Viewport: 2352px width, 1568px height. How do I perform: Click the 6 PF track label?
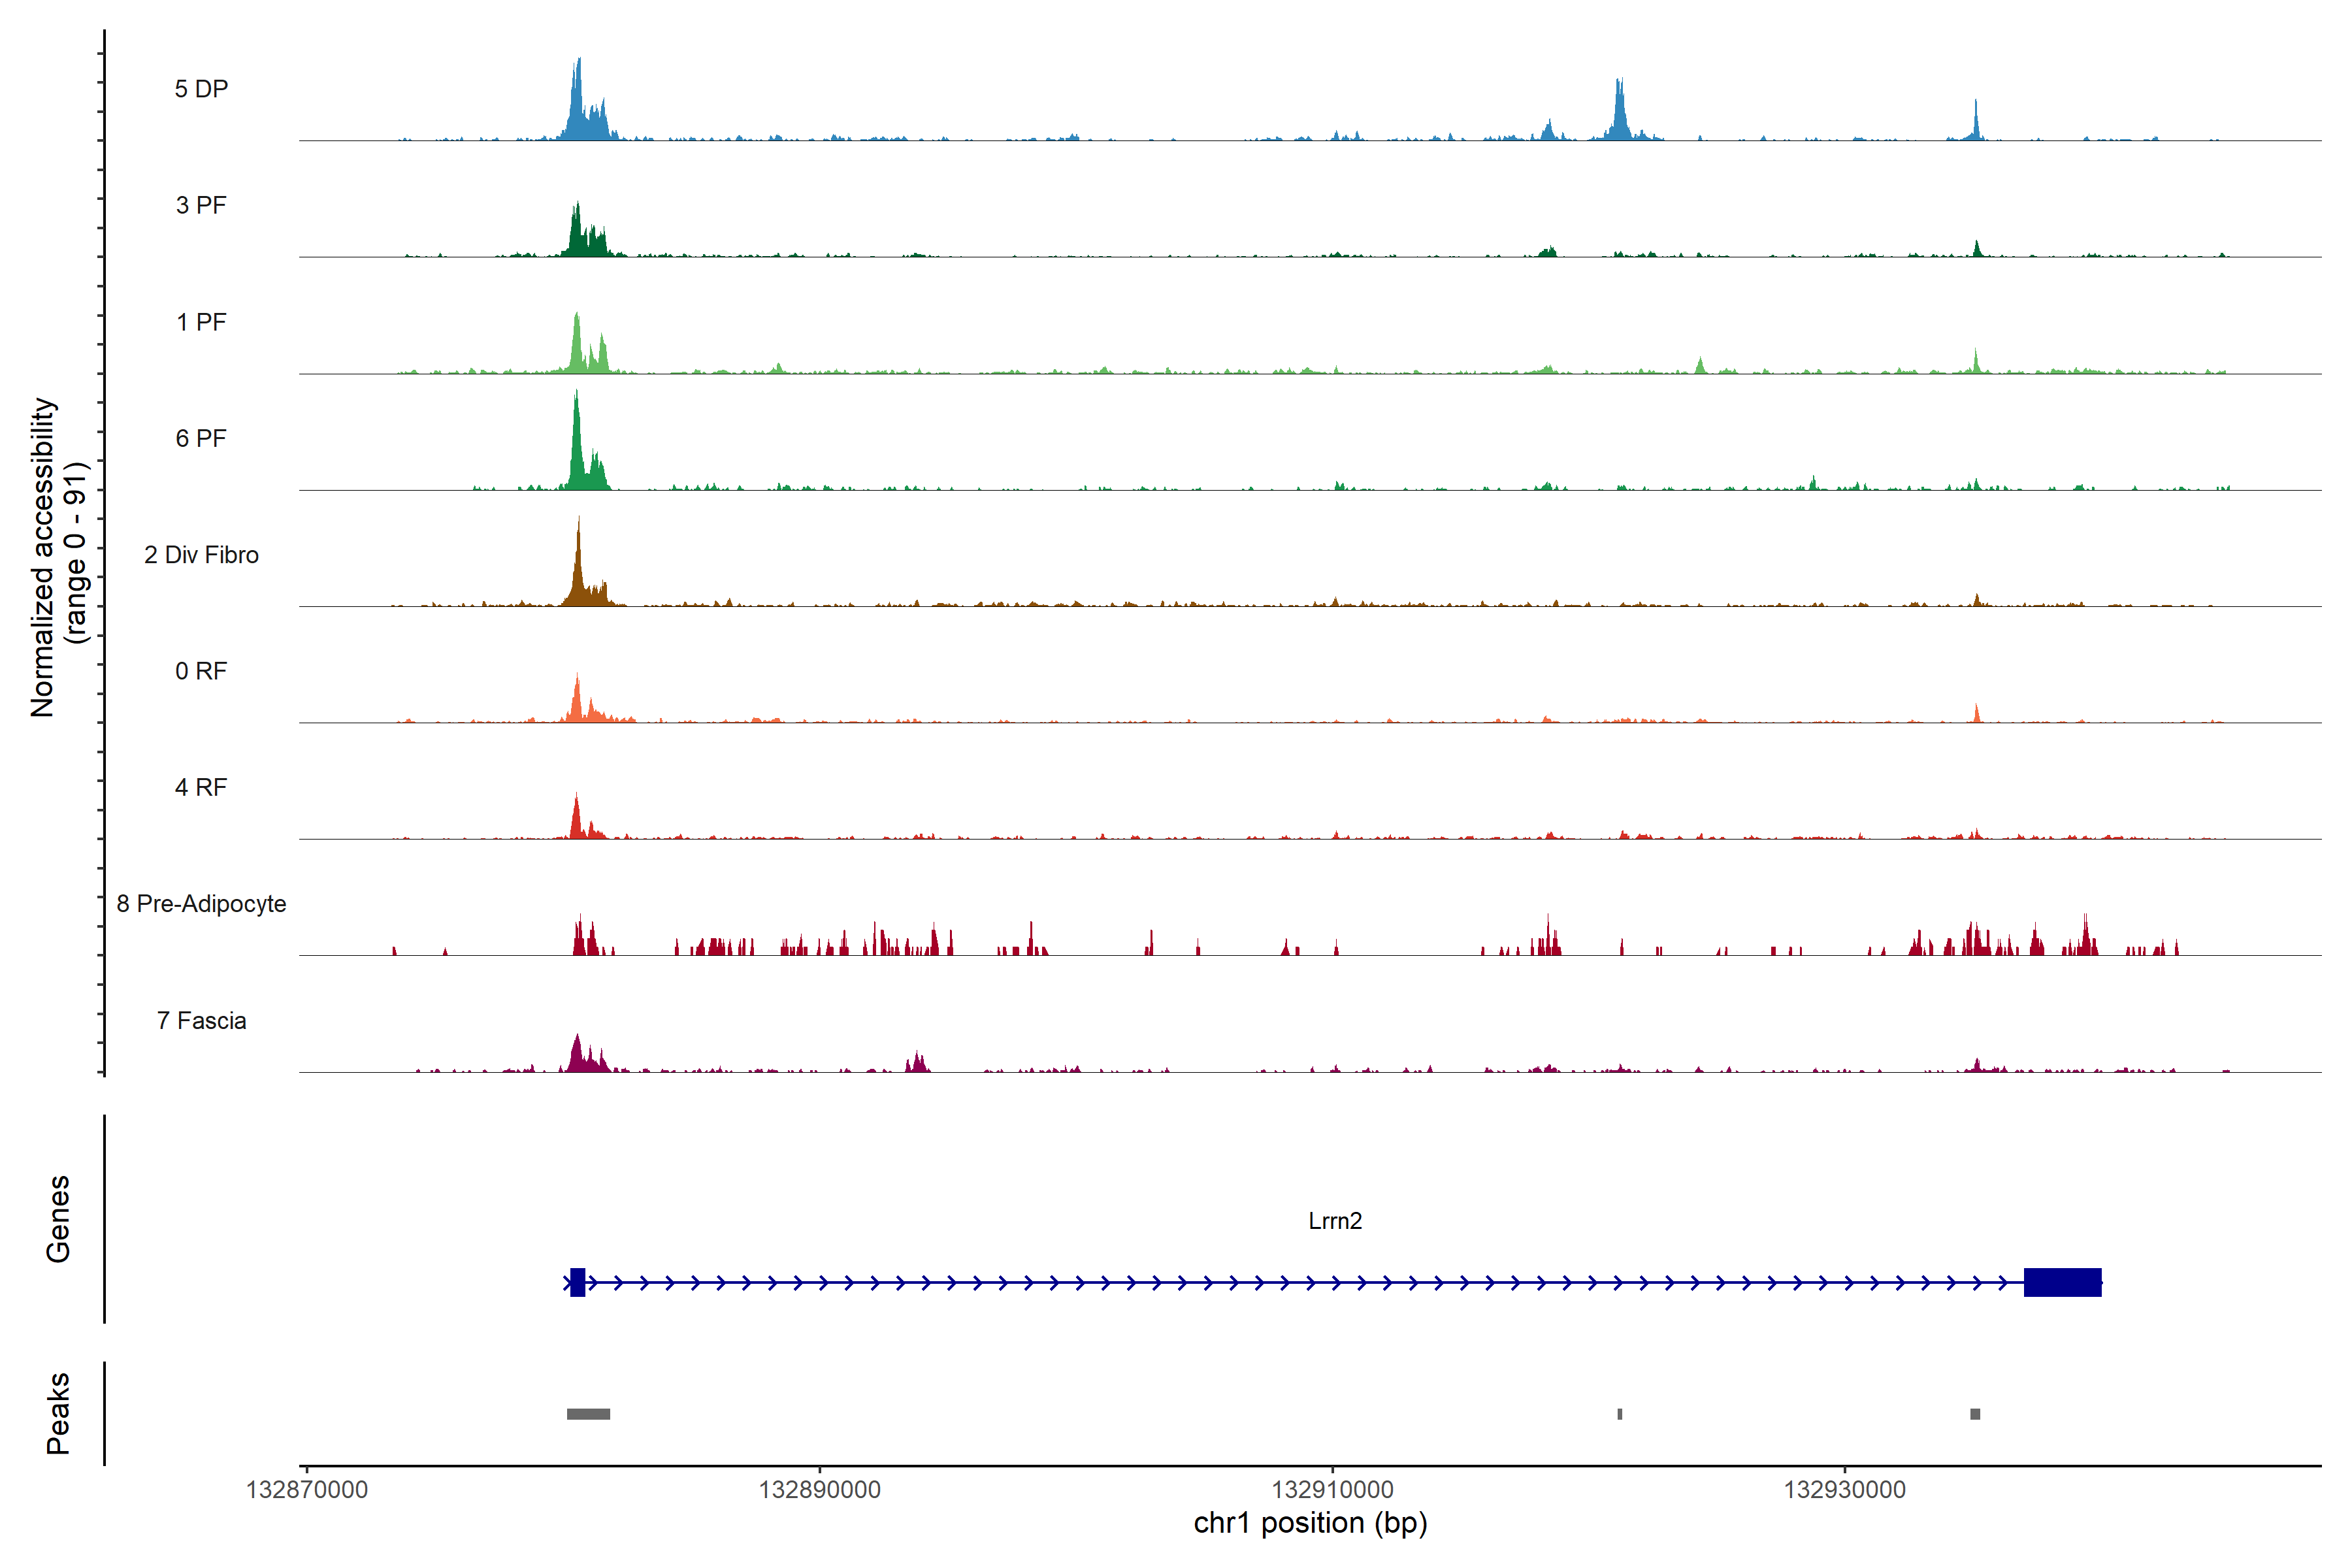(201, 438)
